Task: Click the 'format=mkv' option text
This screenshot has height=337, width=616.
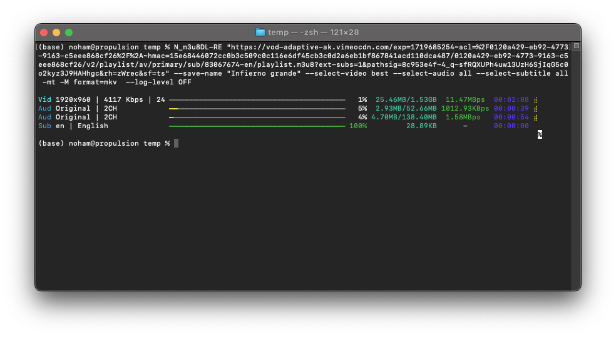Action: (x=95, y=82)
